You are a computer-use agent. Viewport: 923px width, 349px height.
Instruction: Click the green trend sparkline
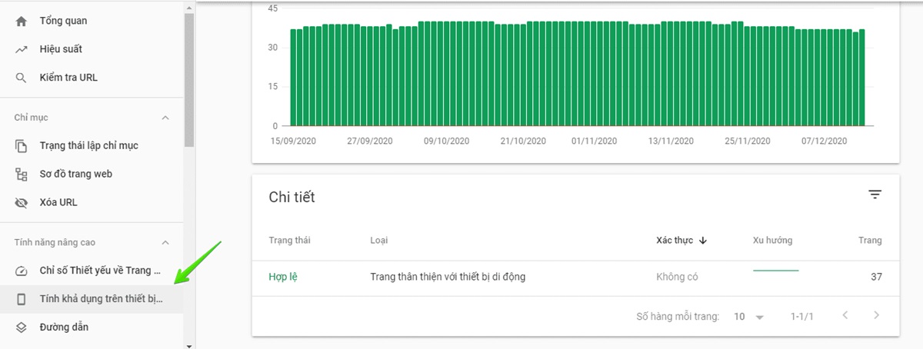775,271
